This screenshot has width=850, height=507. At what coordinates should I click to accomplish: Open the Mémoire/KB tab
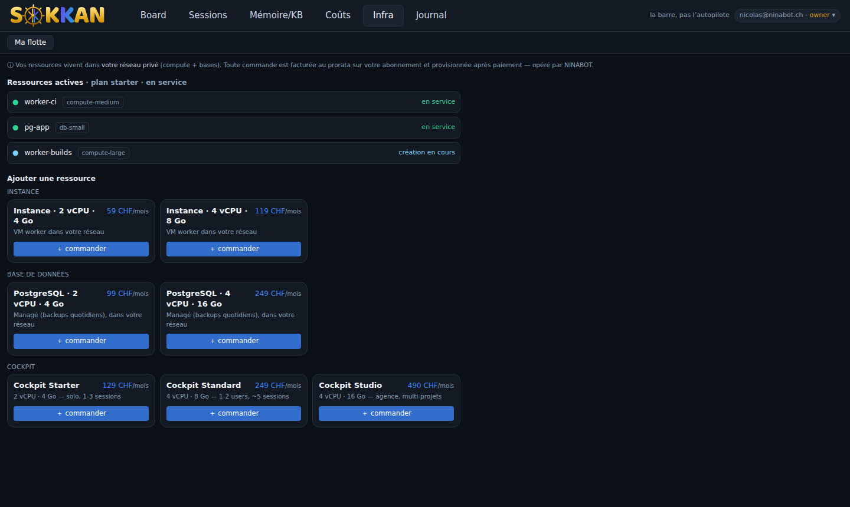276,15
